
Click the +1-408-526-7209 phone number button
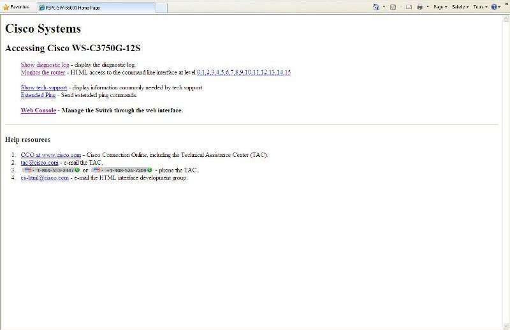(x=122, y=170)
